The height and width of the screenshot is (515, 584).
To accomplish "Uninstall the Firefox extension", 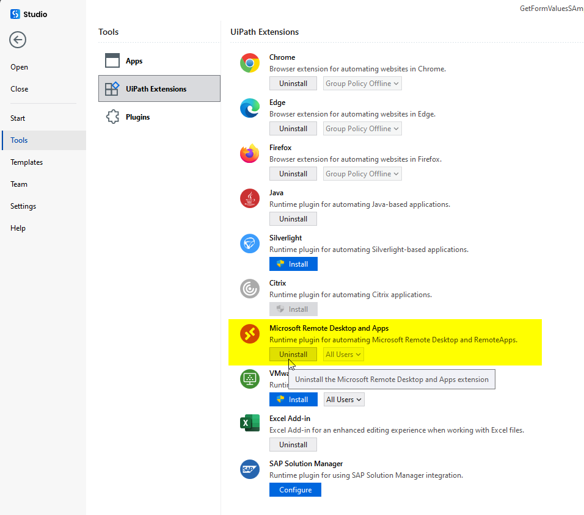I will tap(293, 174).
